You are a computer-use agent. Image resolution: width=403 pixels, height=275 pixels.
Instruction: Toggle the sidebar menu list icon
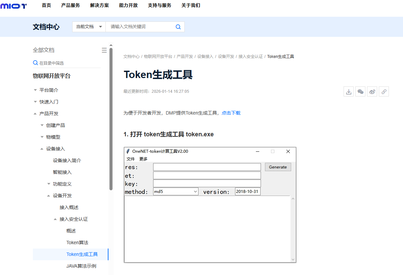click(104, 50)
